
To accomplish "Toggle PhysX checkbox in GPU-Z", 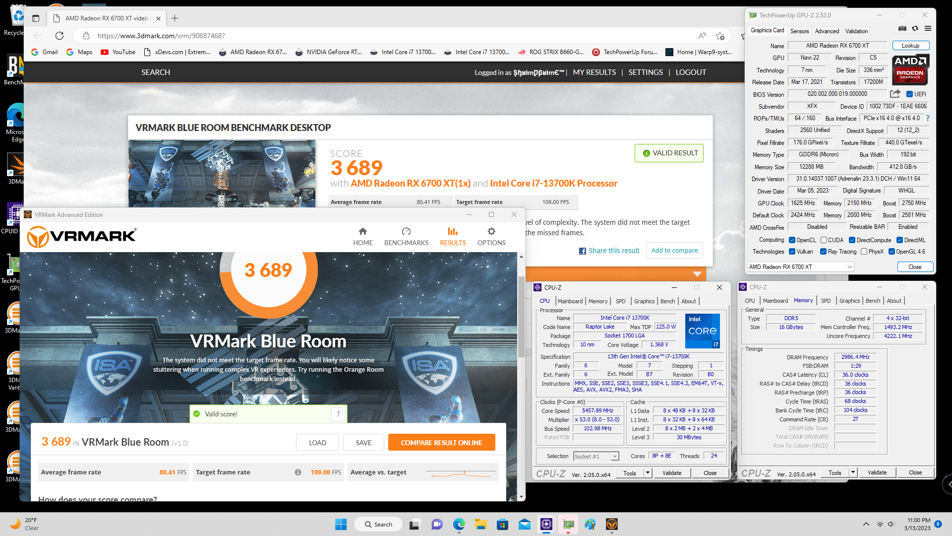I will coord(864,252).
